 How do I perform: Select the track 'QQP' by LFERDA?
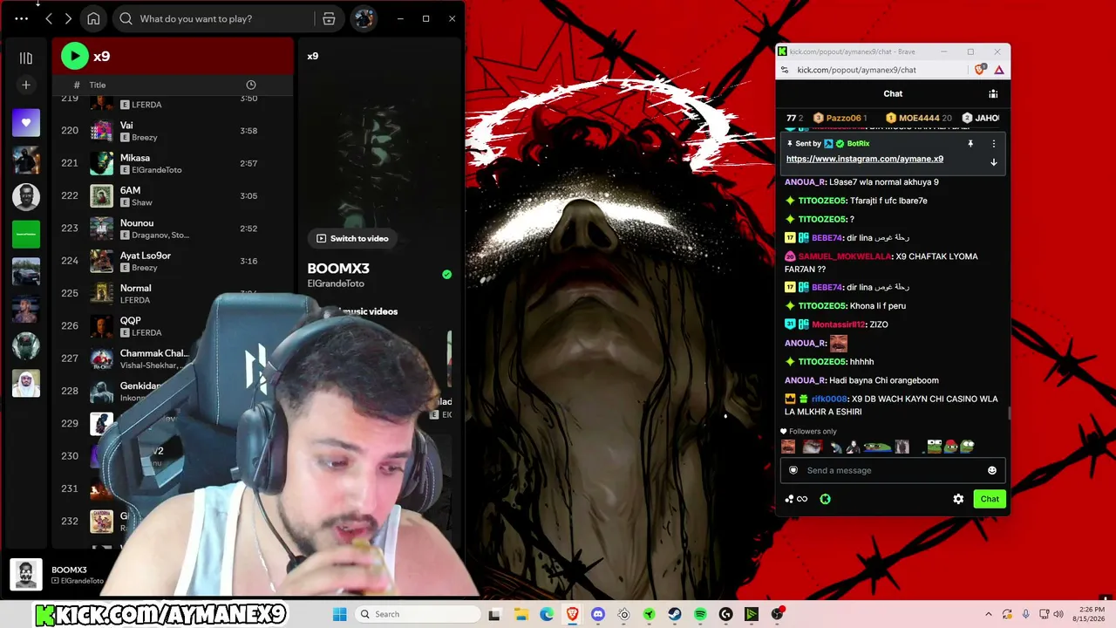[173, 325]
